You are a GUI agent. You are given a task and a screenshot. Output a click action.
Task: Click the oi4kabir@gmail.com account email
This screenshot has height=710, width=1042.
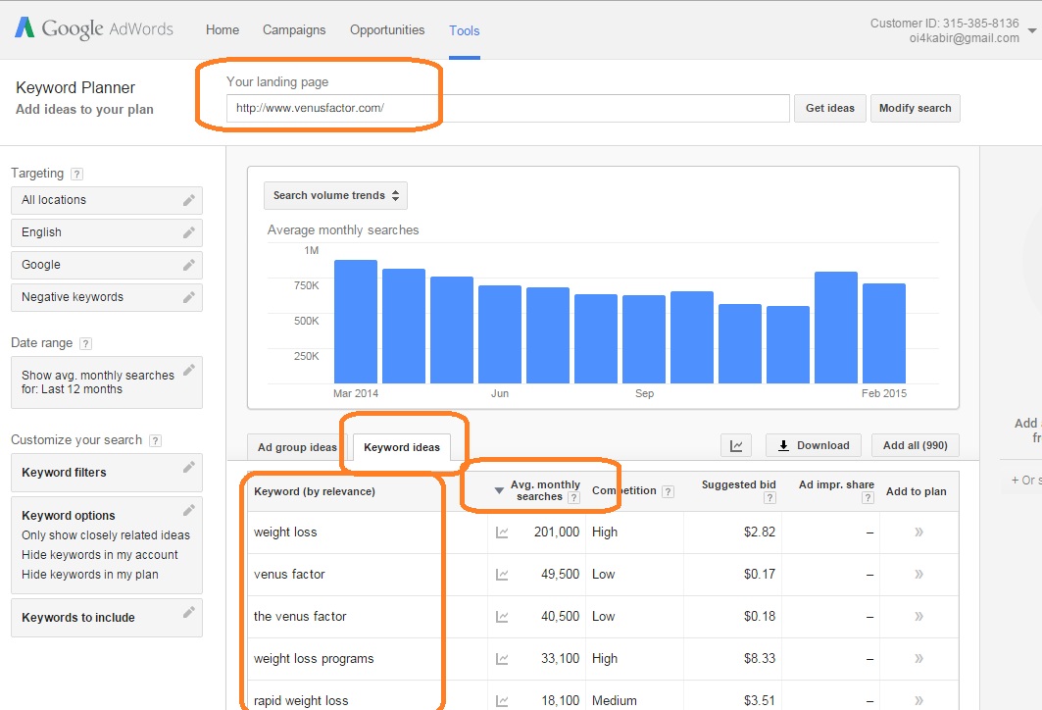click(x=965, y=38)
